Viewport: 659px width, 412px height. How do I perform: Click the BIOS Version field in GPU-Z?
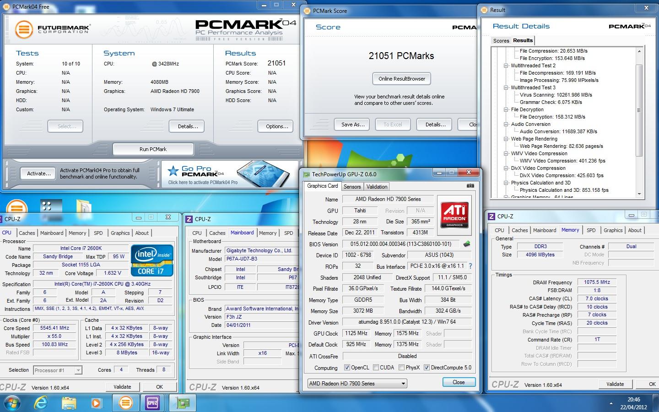point(401,244)
